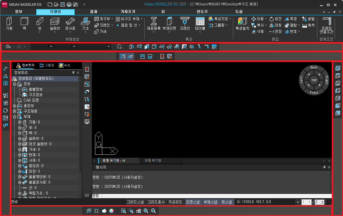Toggle 직교모드 ortho mode
The image size is (343, 216).
(x=175, y=202)
